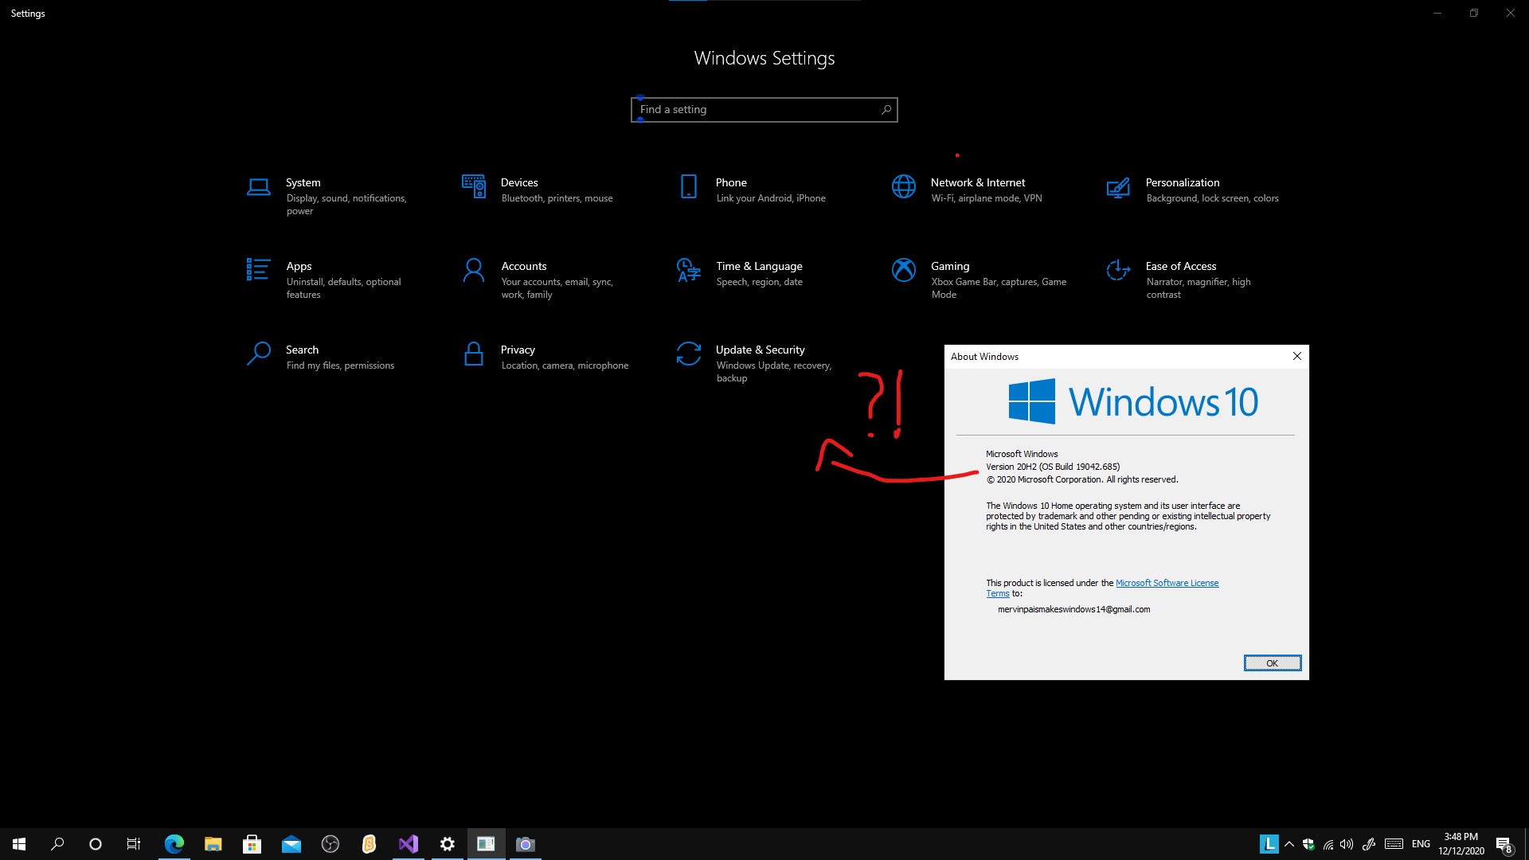Image resolution: width=1529 pixels, height=860 pixels.
Task: Open the Gaming Xbox icon
Action: 904,270
